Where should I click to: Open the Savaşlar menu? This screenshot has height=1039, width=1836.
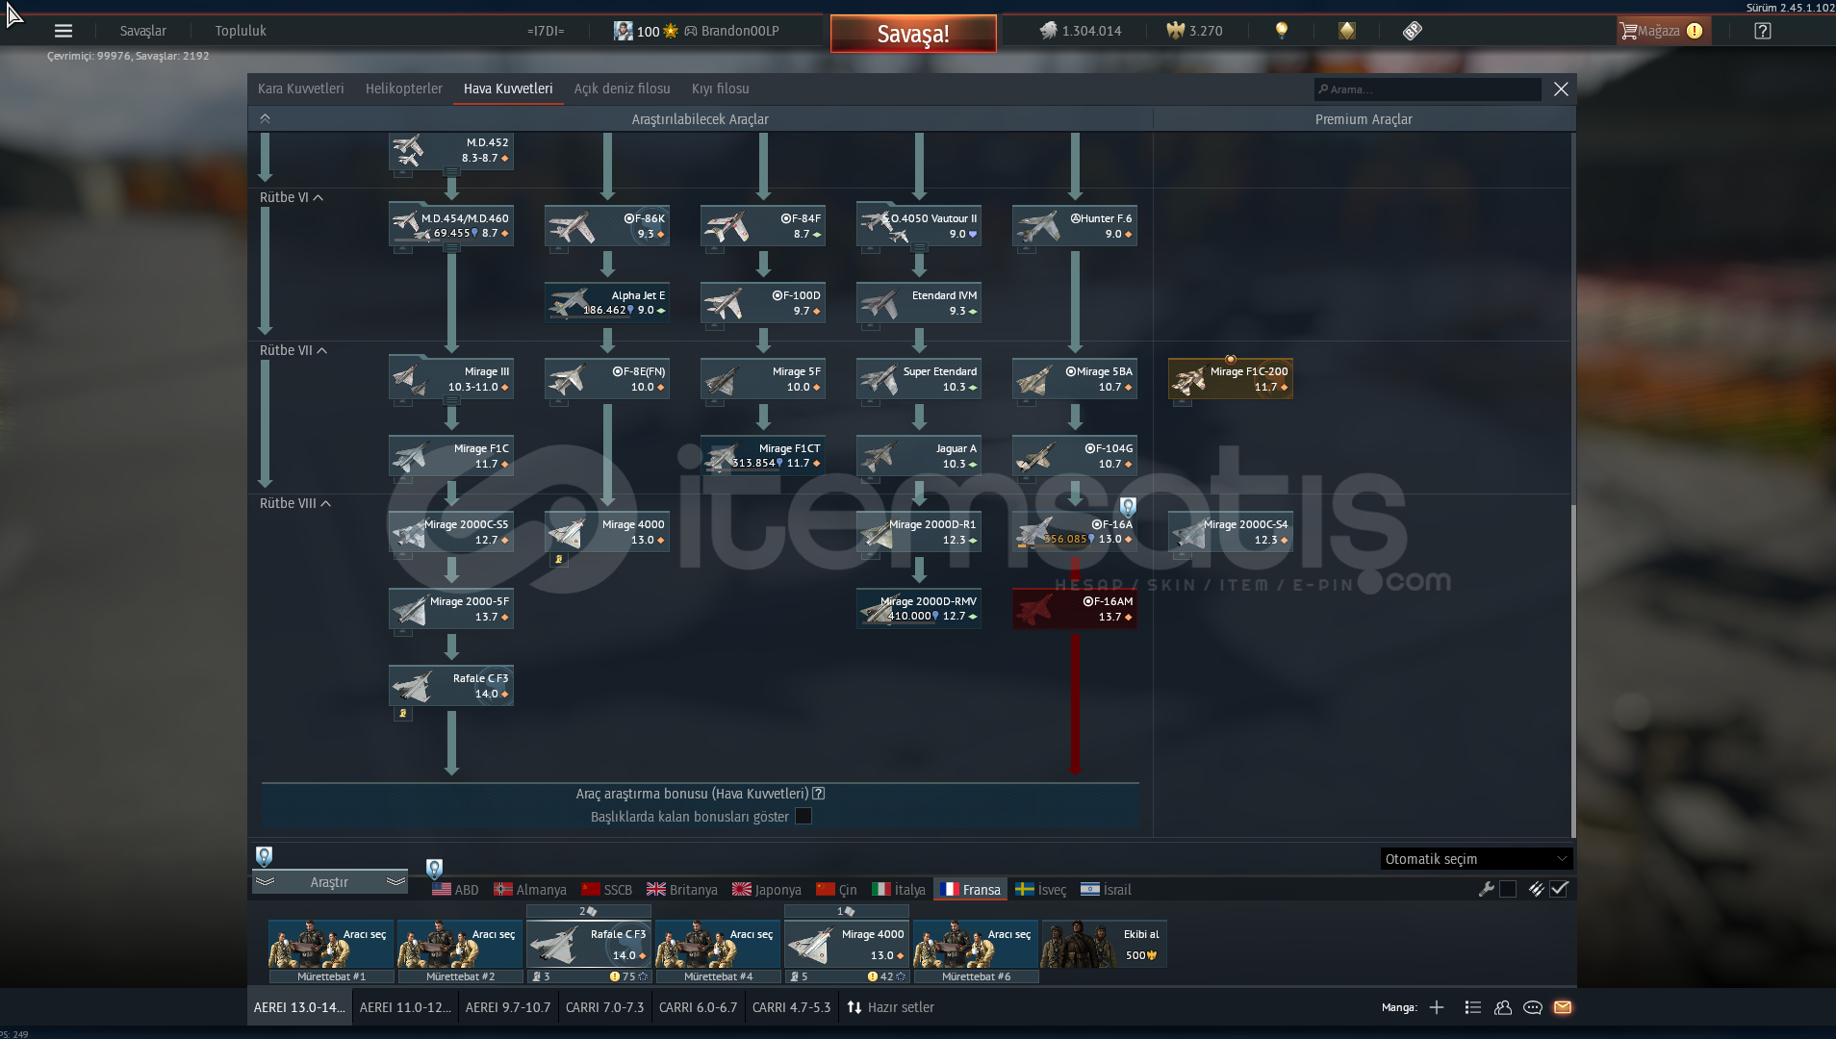pos(142,31)
